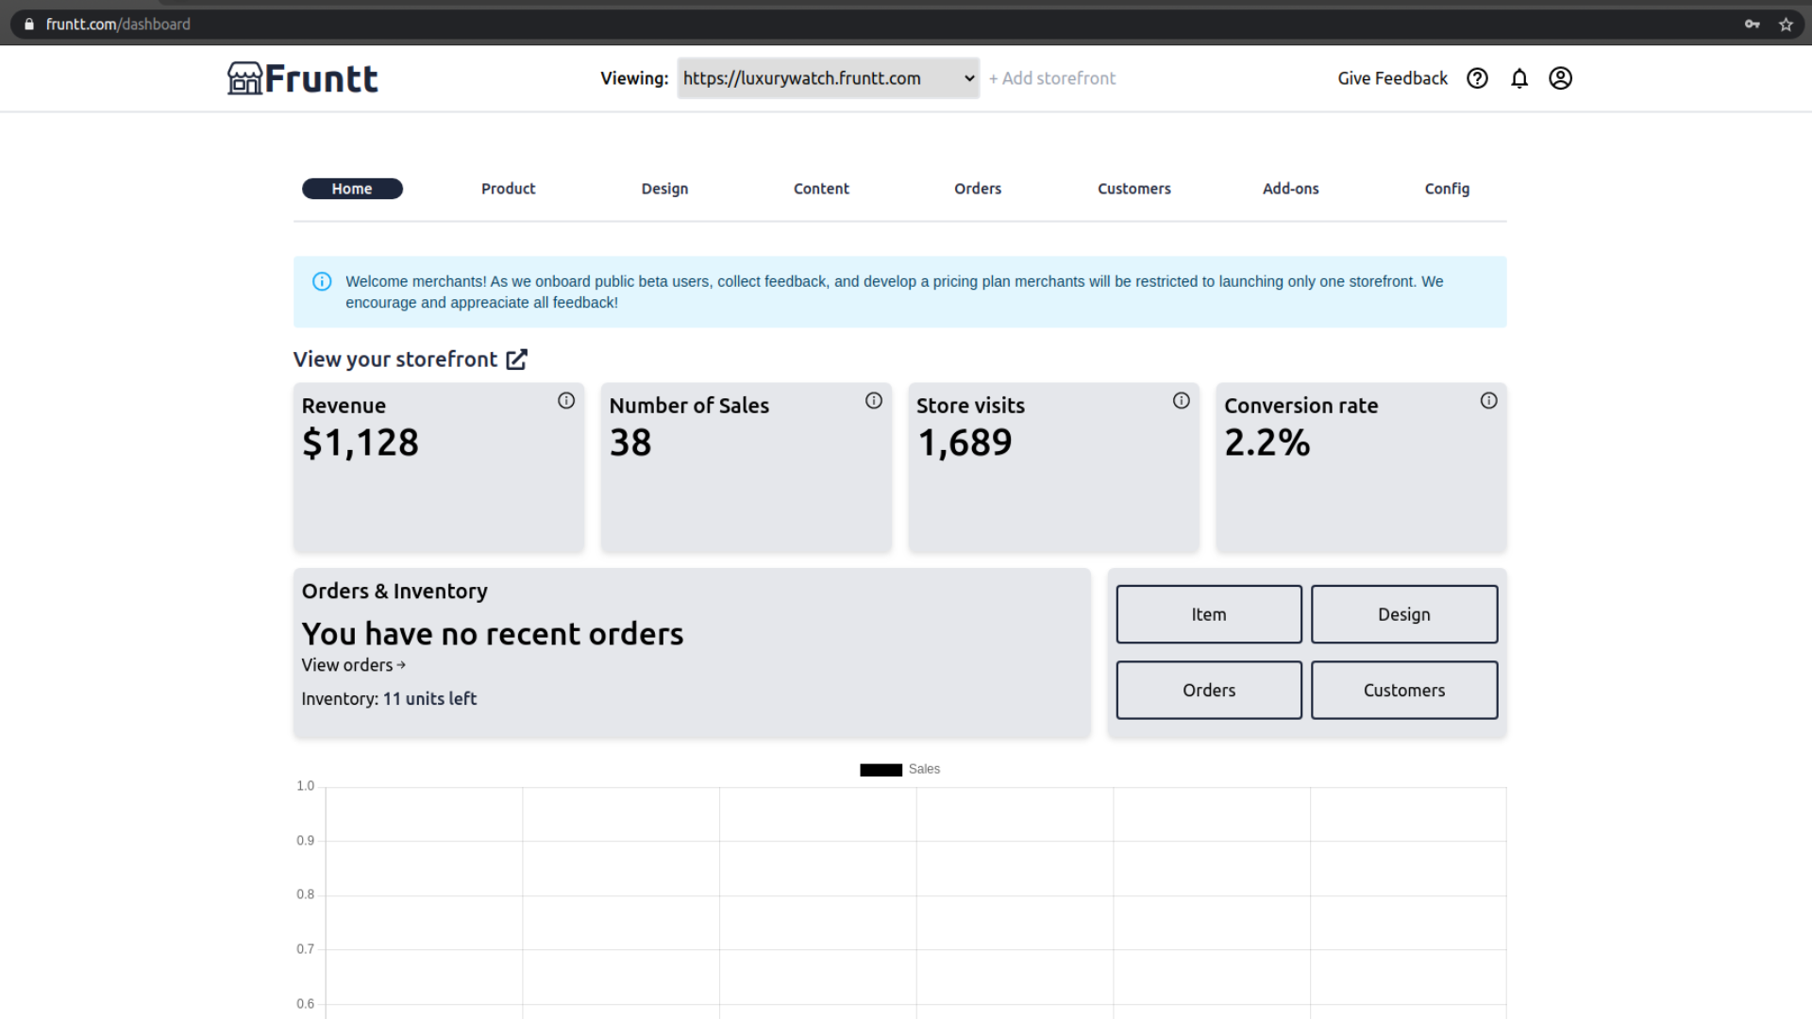Click the Fruntt wordmark text
The image size is (1812, 1019).
coord(322,78)
